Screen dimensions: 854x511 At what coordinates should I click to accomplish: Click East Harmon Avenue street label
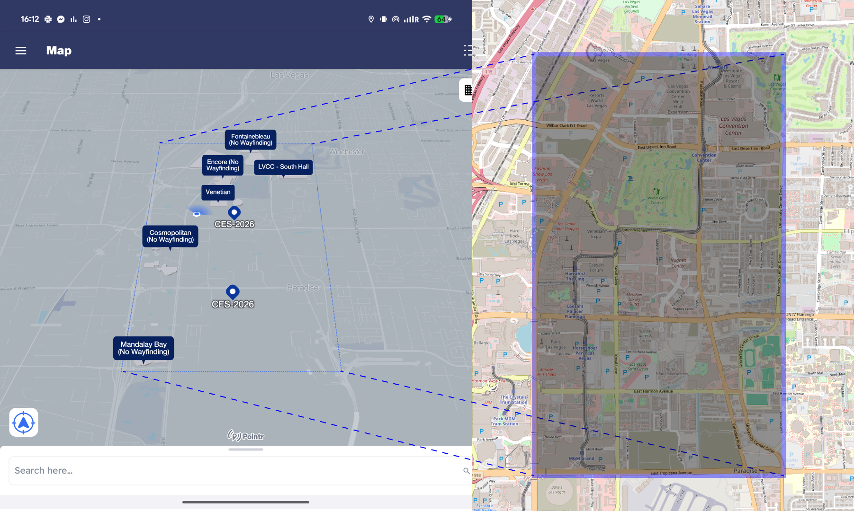(653, 391)
